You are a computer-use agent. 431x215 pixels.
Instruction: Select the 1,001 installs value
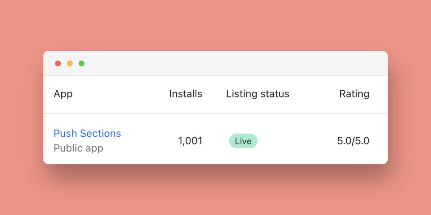pos(190,141)
